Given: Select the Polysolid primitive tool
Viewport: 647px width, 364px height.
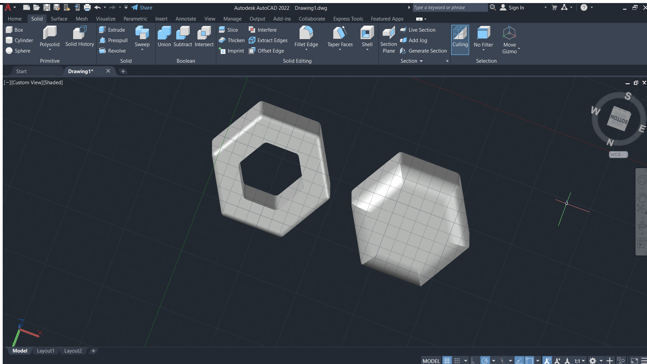Looking at the screenshot, I should [x=50, y=37].
